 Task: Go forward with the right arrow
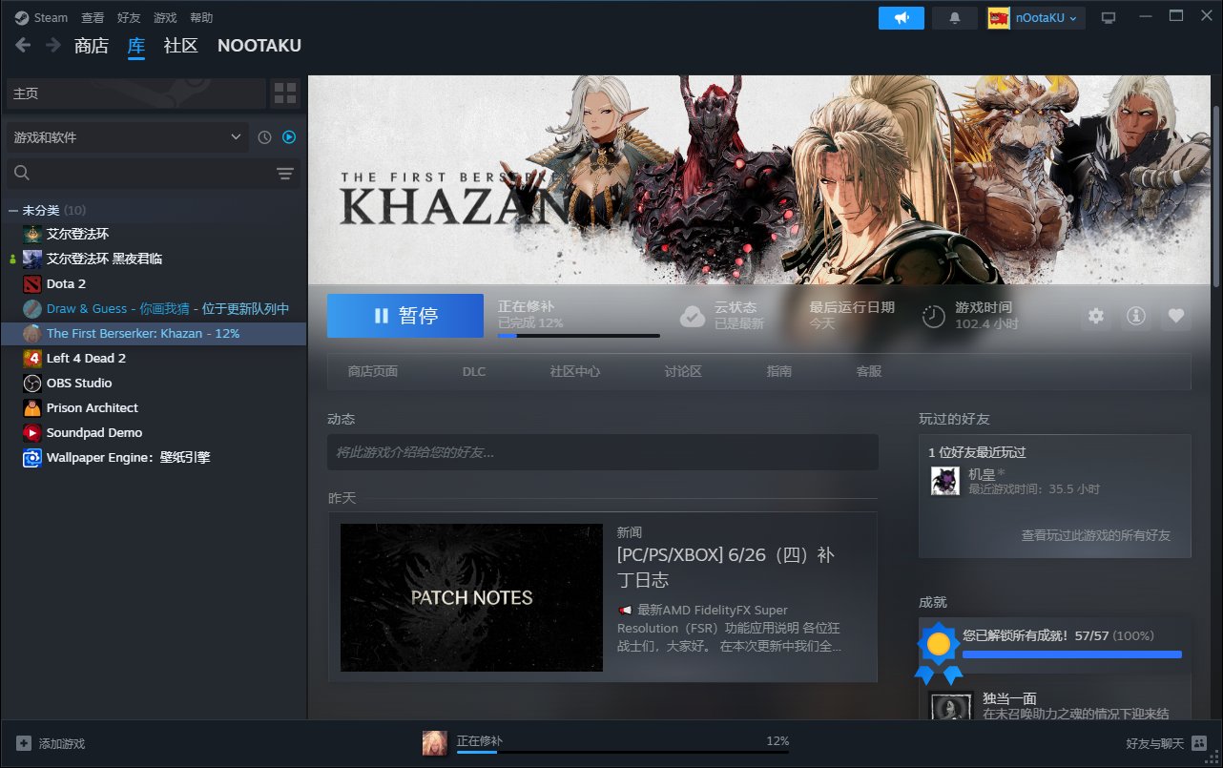53,45
